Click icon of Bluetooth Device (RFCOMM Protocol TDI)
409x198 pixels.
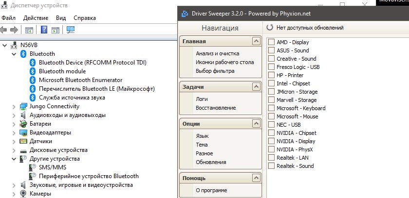pos(32,63)
